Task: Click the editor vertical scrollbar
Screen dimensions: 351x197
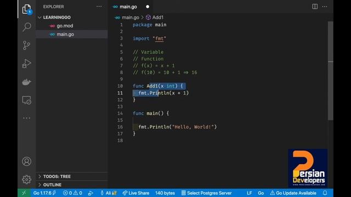Action: (331, 71)
